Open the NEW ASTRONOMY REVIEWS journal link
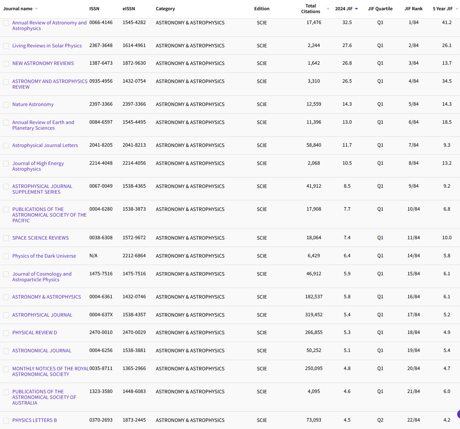Image resolution: width=460 pixels, height=429 pixels. (43, 63)
